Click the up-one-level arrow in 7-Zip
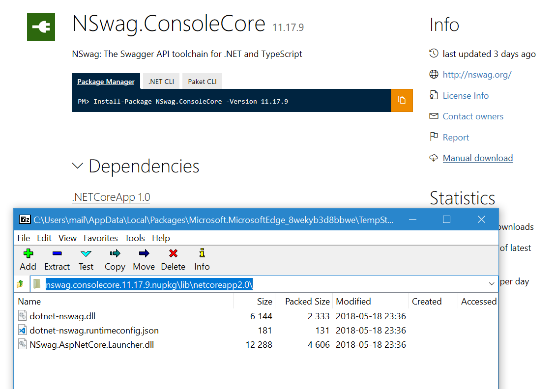 [x=20, y=283]
